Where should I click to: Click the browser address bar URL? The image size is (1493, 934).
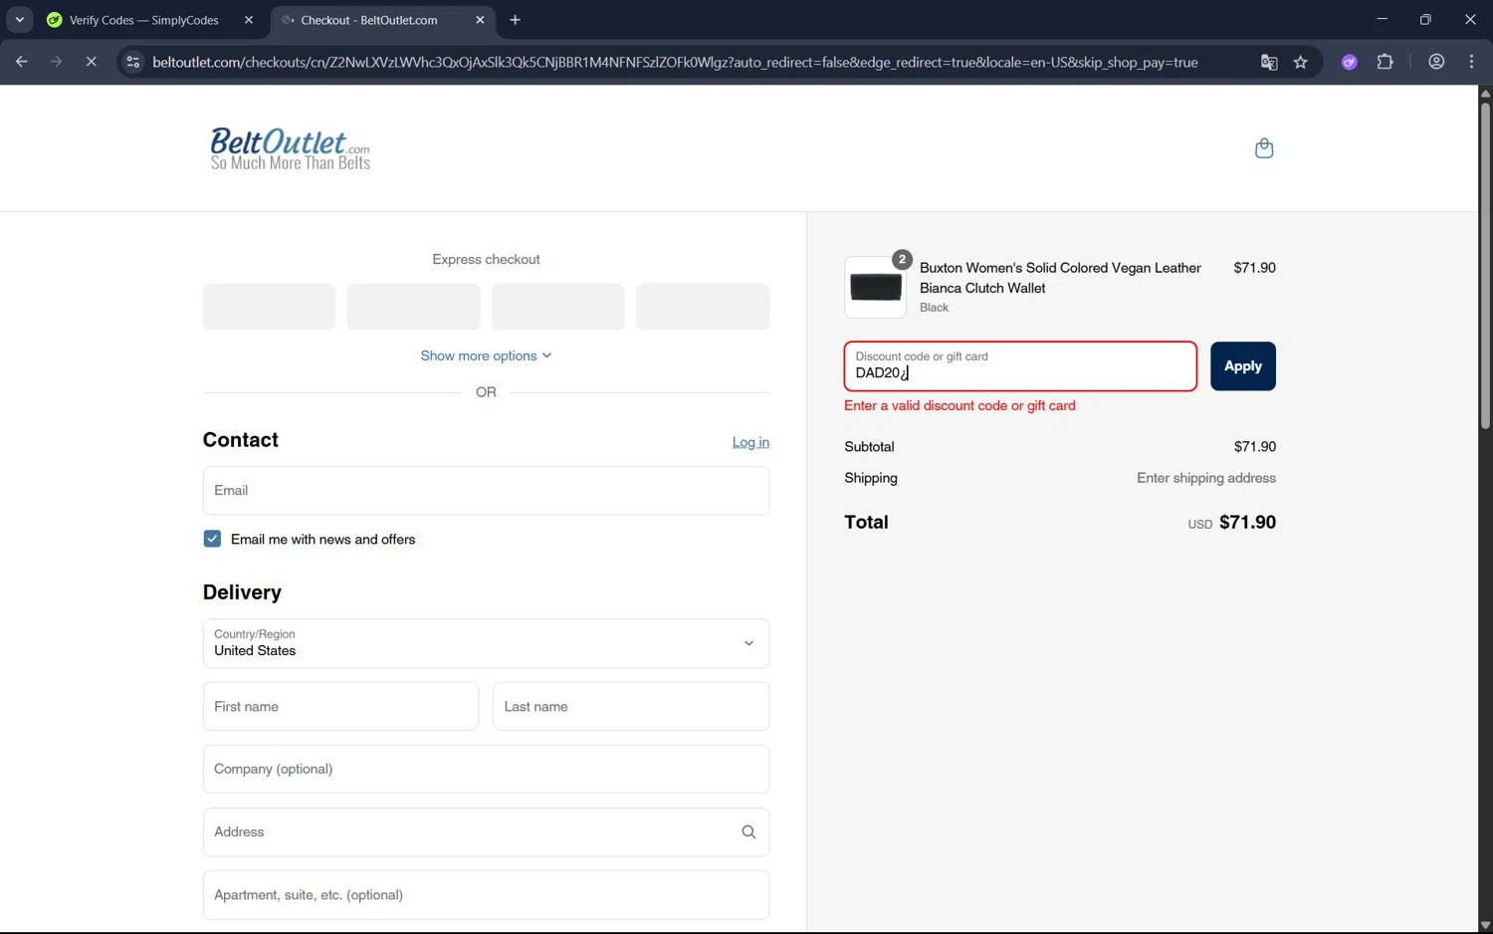[x=675, y=62]
